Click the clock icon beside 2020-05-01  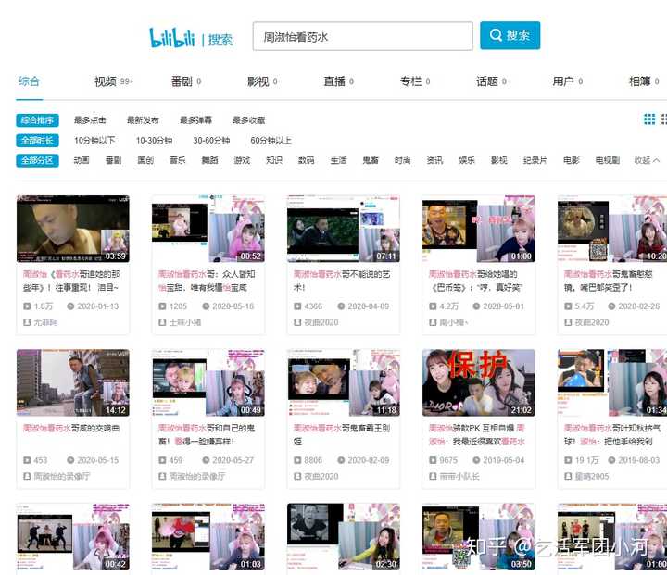pyautogui.click(x=476, y=306)
